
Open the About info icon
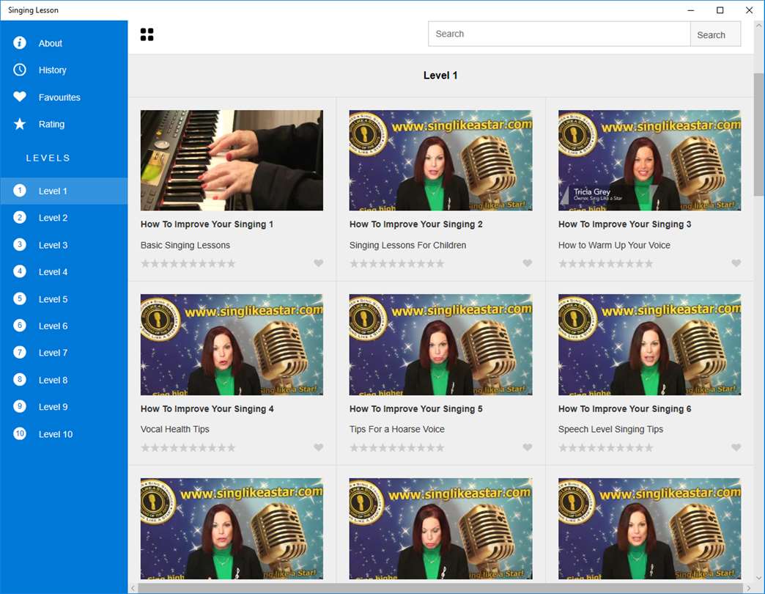[20, 43]
